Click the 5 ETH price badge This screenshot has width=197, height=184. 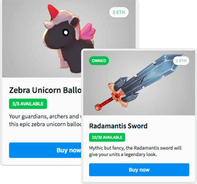pos(119,12)
